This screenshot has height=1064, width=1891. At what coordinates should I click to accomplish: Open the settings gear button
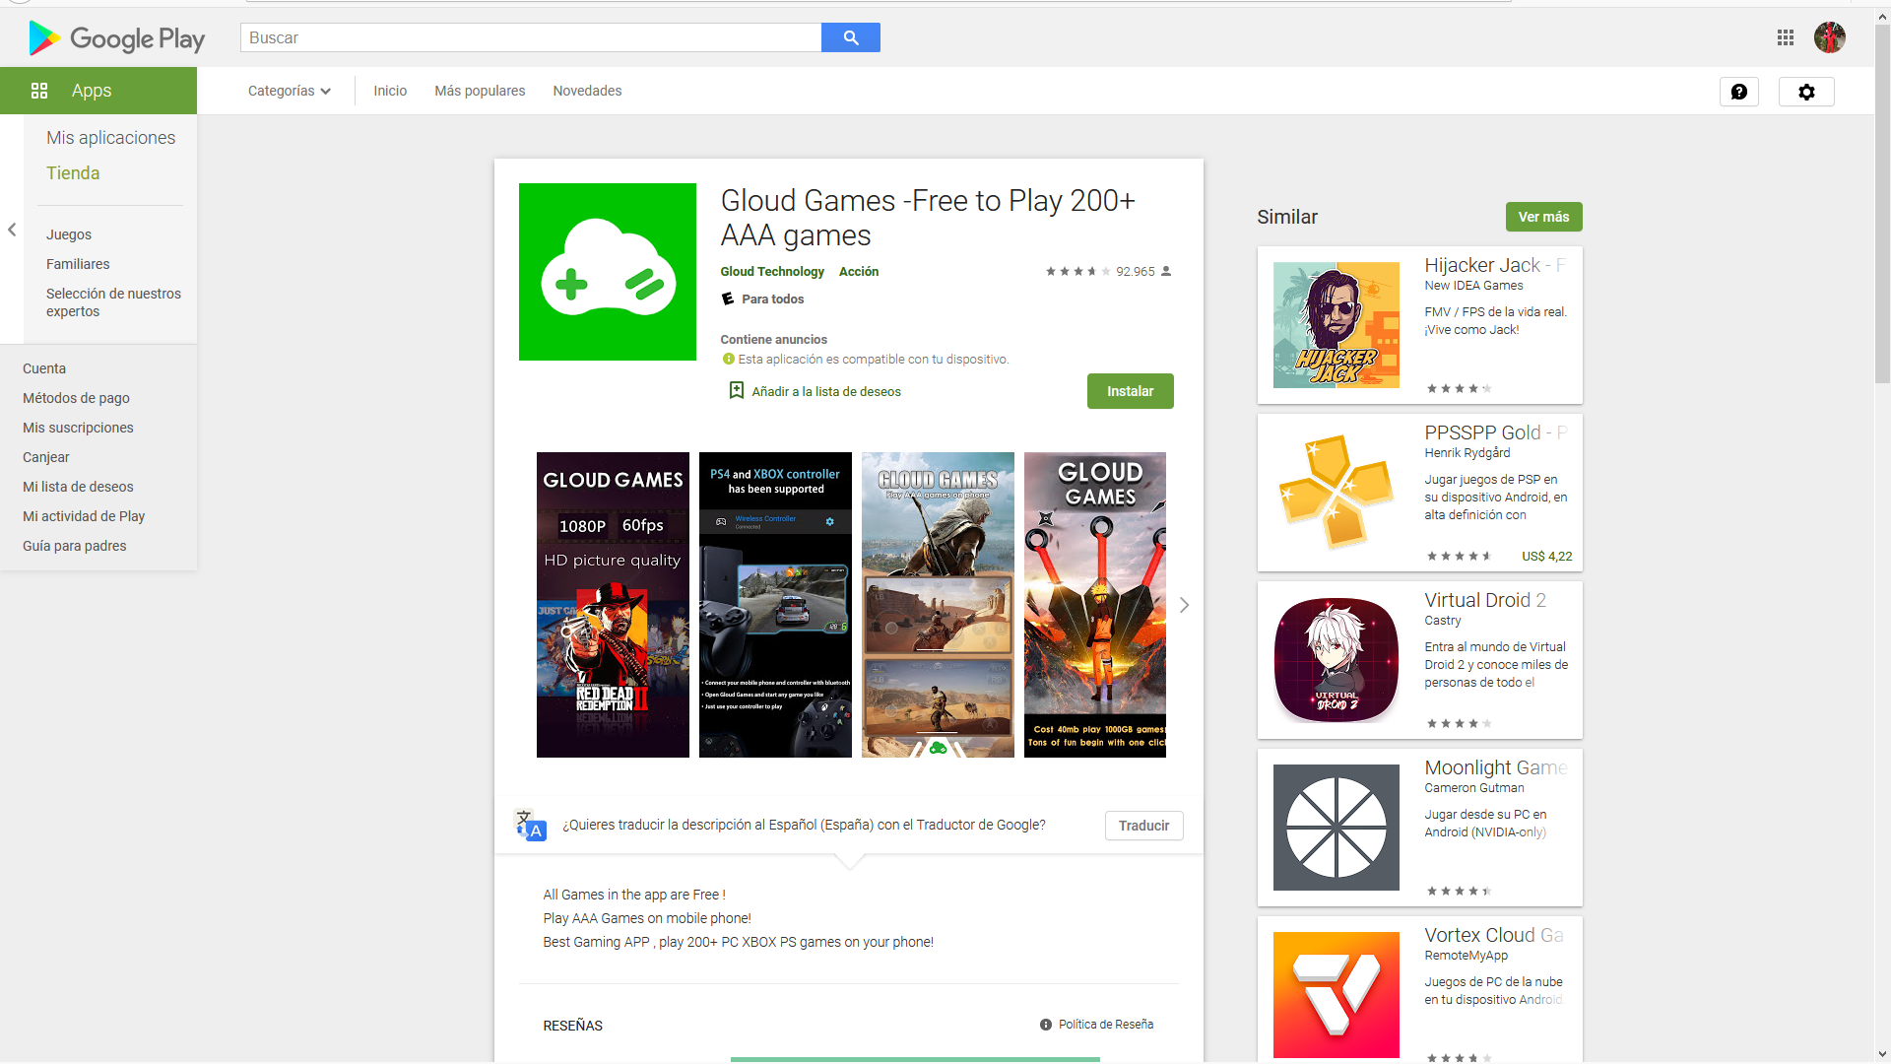click(x=1806, y=92)
